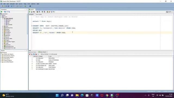Click the taskbar Search magnifier icon

click(x=62, y=95)
